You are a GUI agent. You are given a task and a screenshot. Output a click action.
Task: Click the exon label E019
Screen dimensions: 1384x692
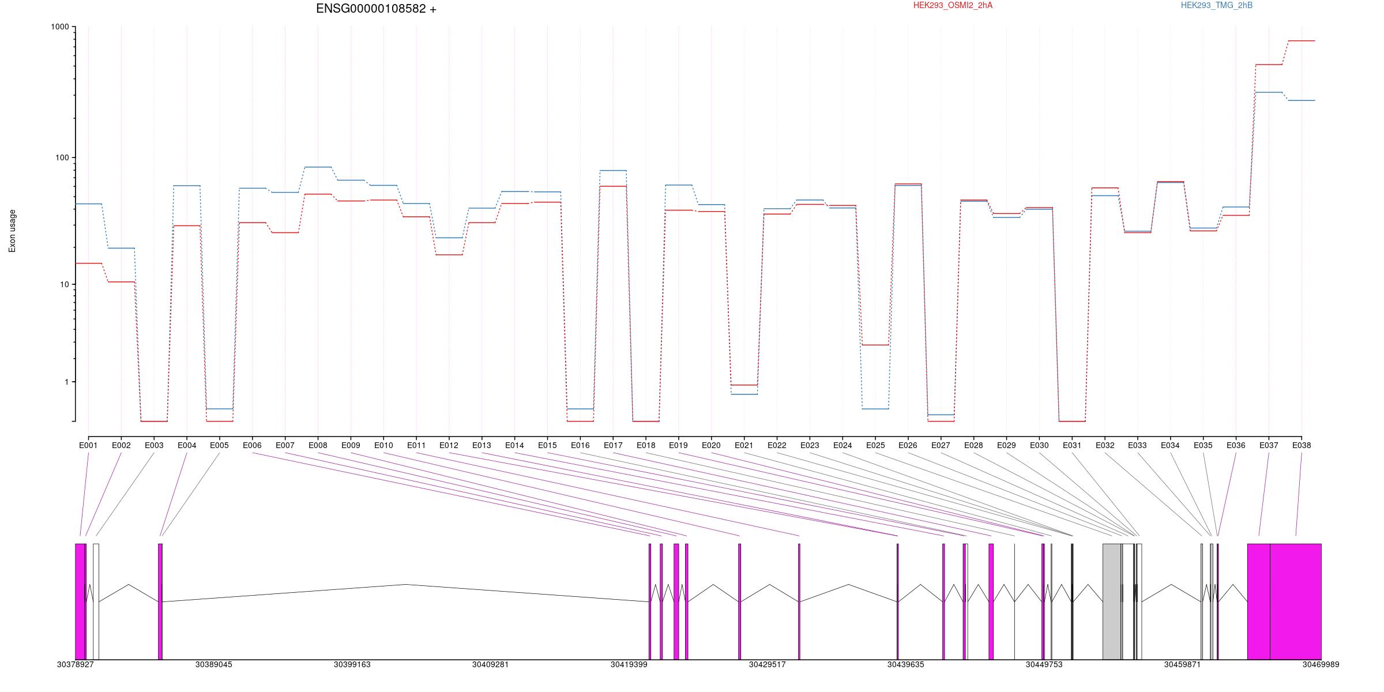[678, 445]
